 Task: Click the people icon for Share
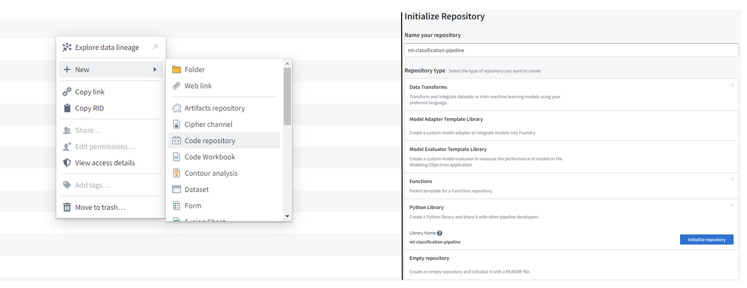click(x=67, y=130)
